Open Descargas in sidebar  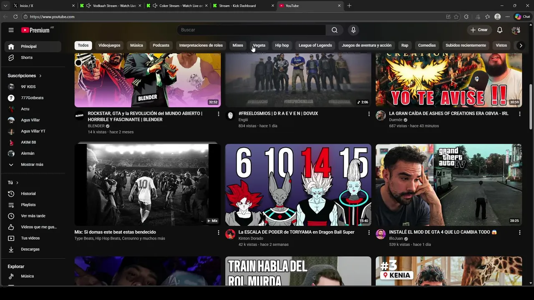point(33,249)
